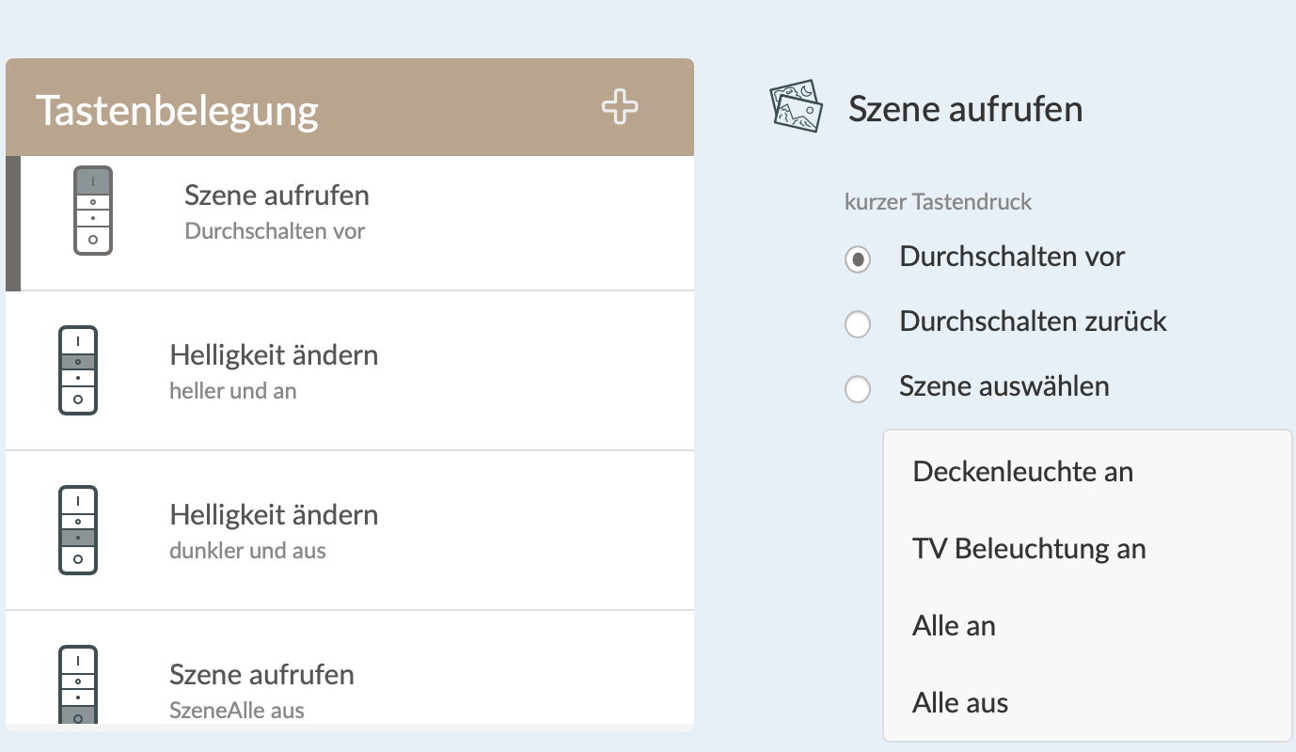Viewport: 1296px width, 752px height.
Task: Click remote icon beside 'SzeneAlle aus'
Action: coord(78,684)
